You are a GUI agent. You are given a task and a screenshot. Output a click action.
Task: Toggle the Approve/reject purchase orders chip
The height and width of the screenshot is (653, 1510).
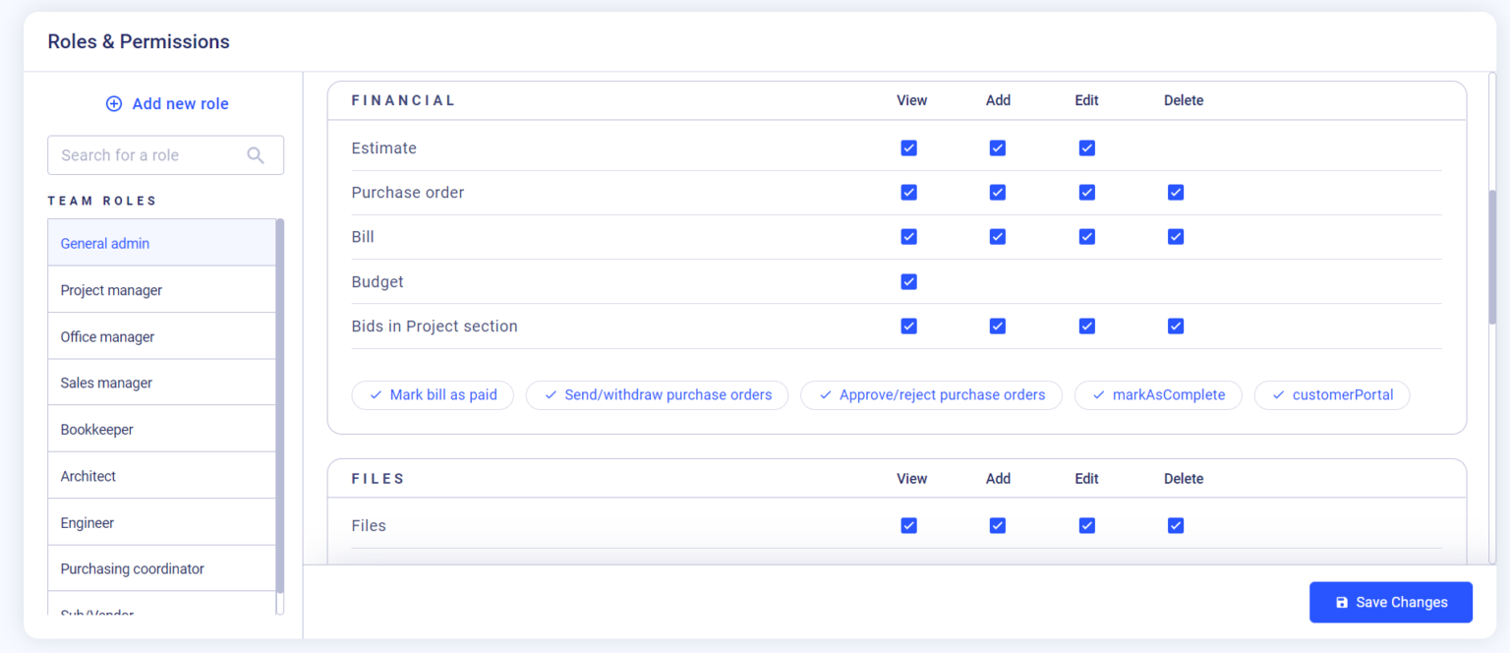[931, 395]
